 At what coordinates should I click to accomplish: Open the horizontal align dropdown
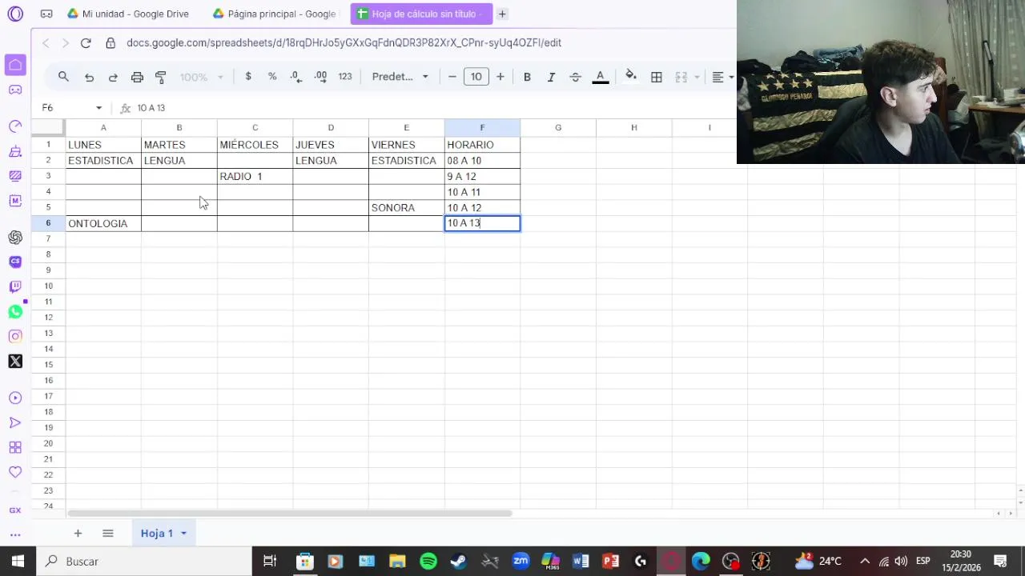pos(722,77)
